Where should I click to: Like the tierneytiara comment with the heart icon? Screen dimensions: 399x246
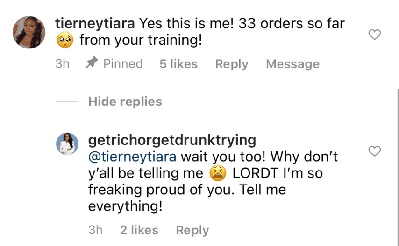(375, 34)
